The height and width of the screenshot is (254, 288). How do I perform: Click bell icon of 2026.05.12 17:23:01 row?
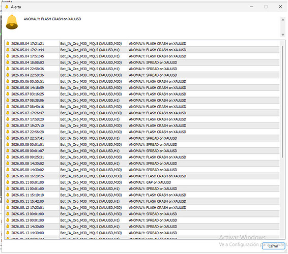point(8,207)
